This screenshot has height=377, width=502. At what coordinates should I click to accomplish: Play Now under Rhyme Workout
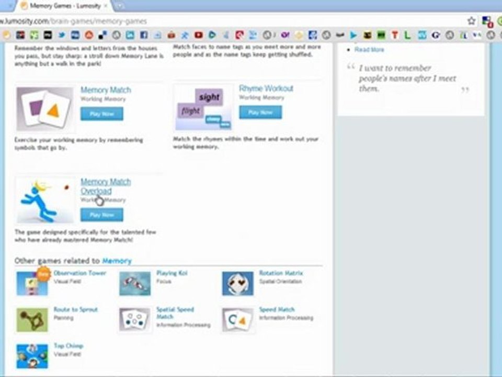260,112
